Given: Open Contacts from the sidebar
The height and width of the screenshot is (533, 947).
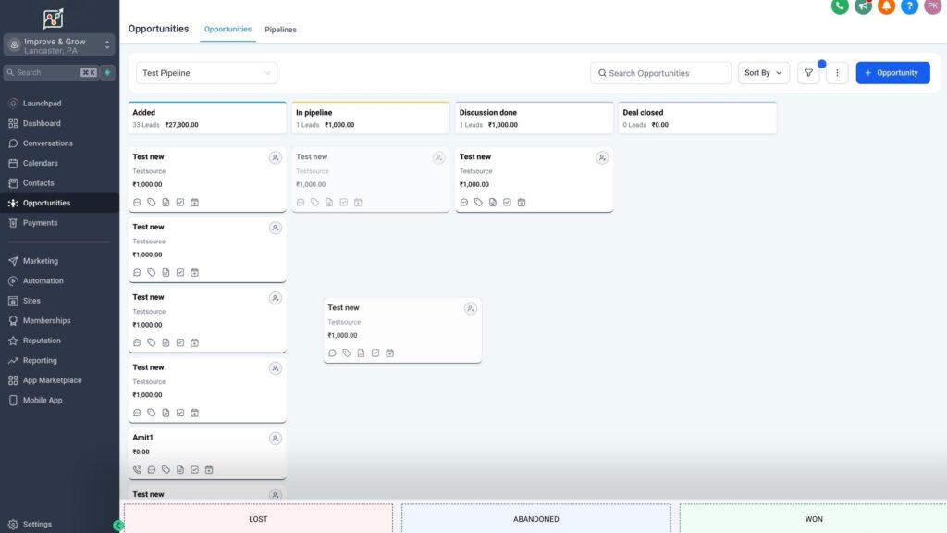Looking at the screenshot, I should pos(37,182).
